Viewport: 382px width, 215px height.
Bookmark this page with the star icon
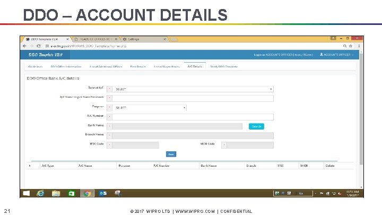click(351, 46)
